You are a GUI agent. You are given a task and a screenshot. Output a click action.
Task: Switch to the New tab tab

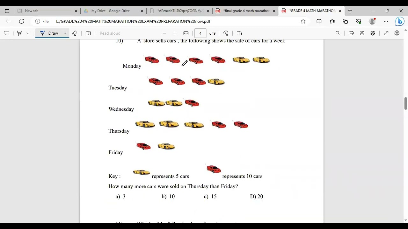(x=47, y=11)
